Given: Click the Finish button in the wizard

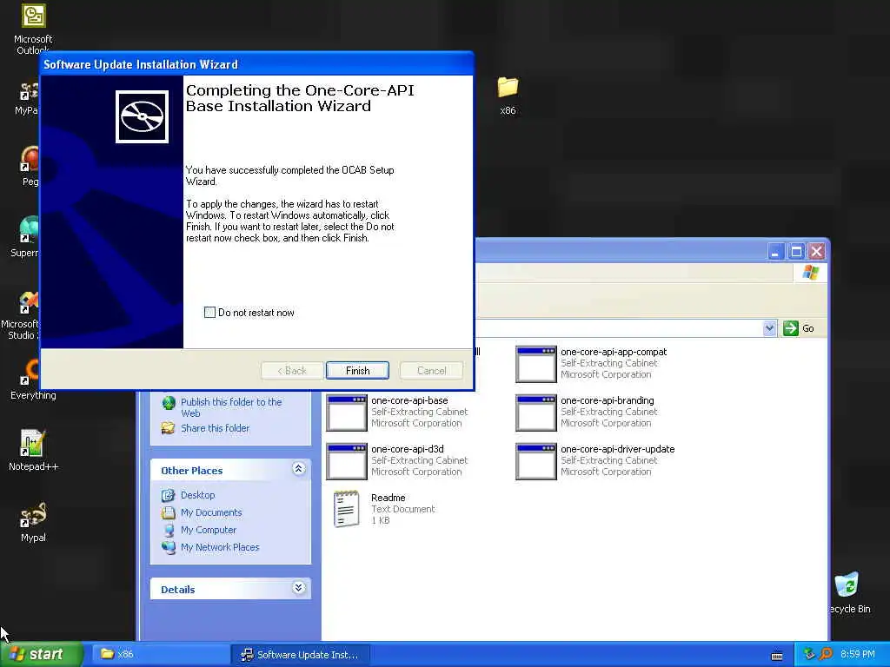Looking at the screenshot, I should (x=357, y=370).
